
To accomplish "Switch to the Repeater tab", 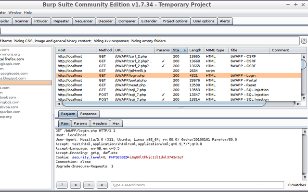I will (61, 21).
